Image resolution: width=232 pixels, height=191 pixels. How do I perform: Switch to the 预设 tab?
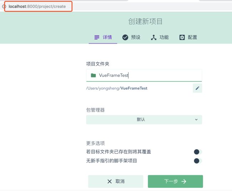pos(131,37)
